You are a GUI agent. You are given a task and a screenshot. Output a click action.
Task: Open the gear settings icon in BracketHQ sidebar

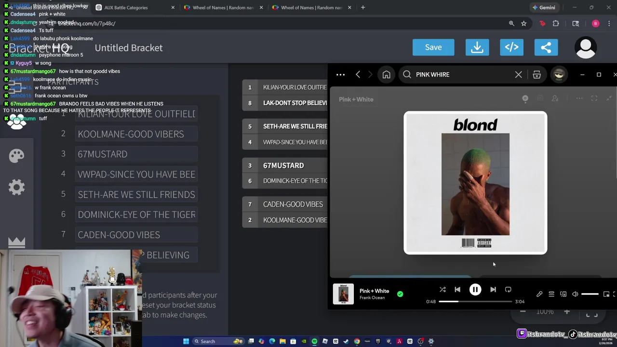(16, 187)
